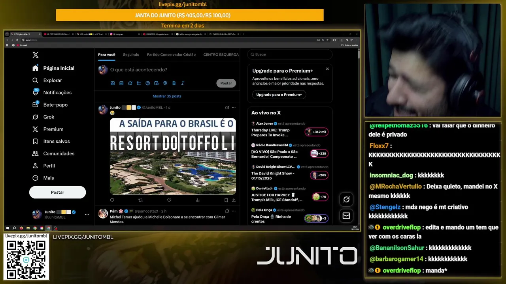Click the sidebar Postar button

point(57,192)
